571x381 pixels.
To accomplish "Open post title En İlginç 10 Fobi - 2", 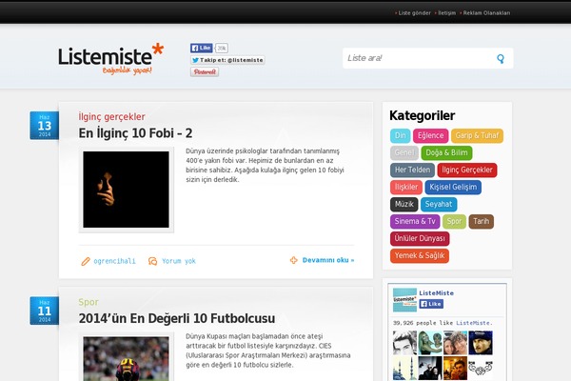I will point(135,133).
